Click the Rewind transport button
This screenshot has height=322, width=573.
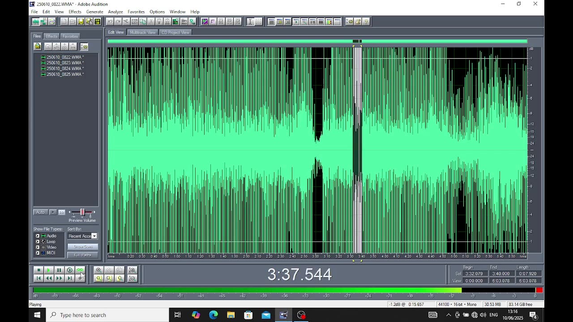click(x=49, y=278)
